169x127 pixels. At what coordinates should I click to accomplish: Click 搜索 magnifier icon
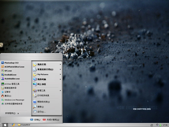click(x=35, y=107)
